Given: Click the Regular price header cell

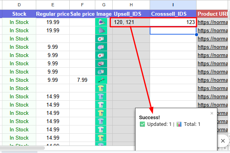Looking at the screenshot, I should [53, 14].
